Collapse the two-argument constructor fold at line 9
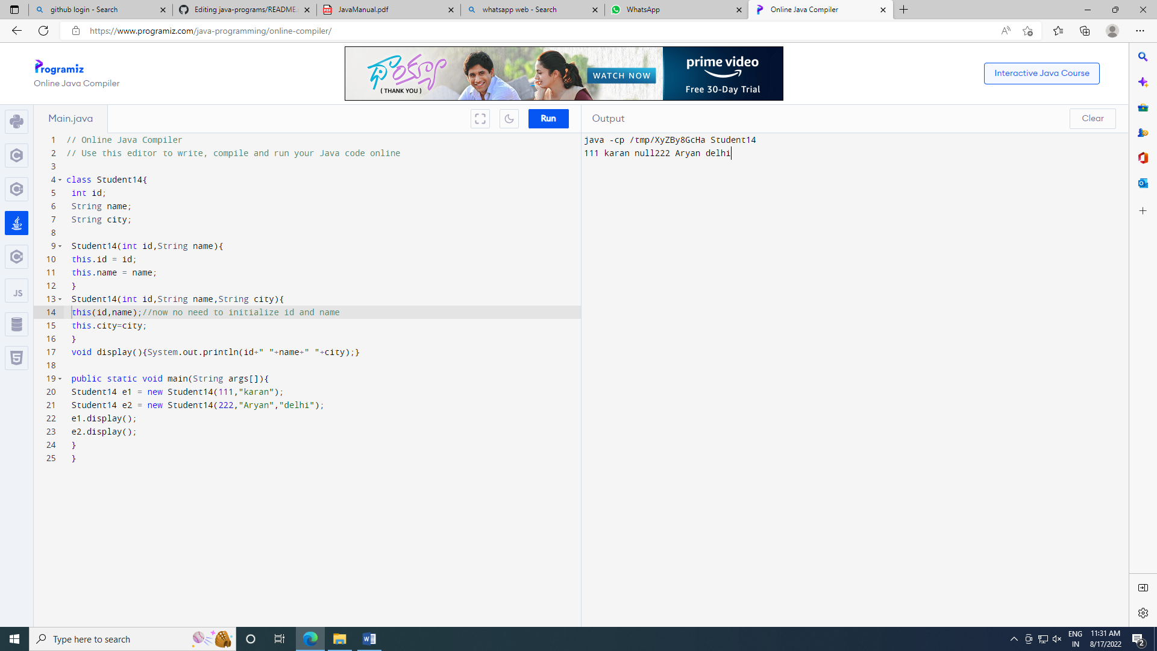This screenshot has width=1157, height=651. pyautogui.click(x=60, y=246)
